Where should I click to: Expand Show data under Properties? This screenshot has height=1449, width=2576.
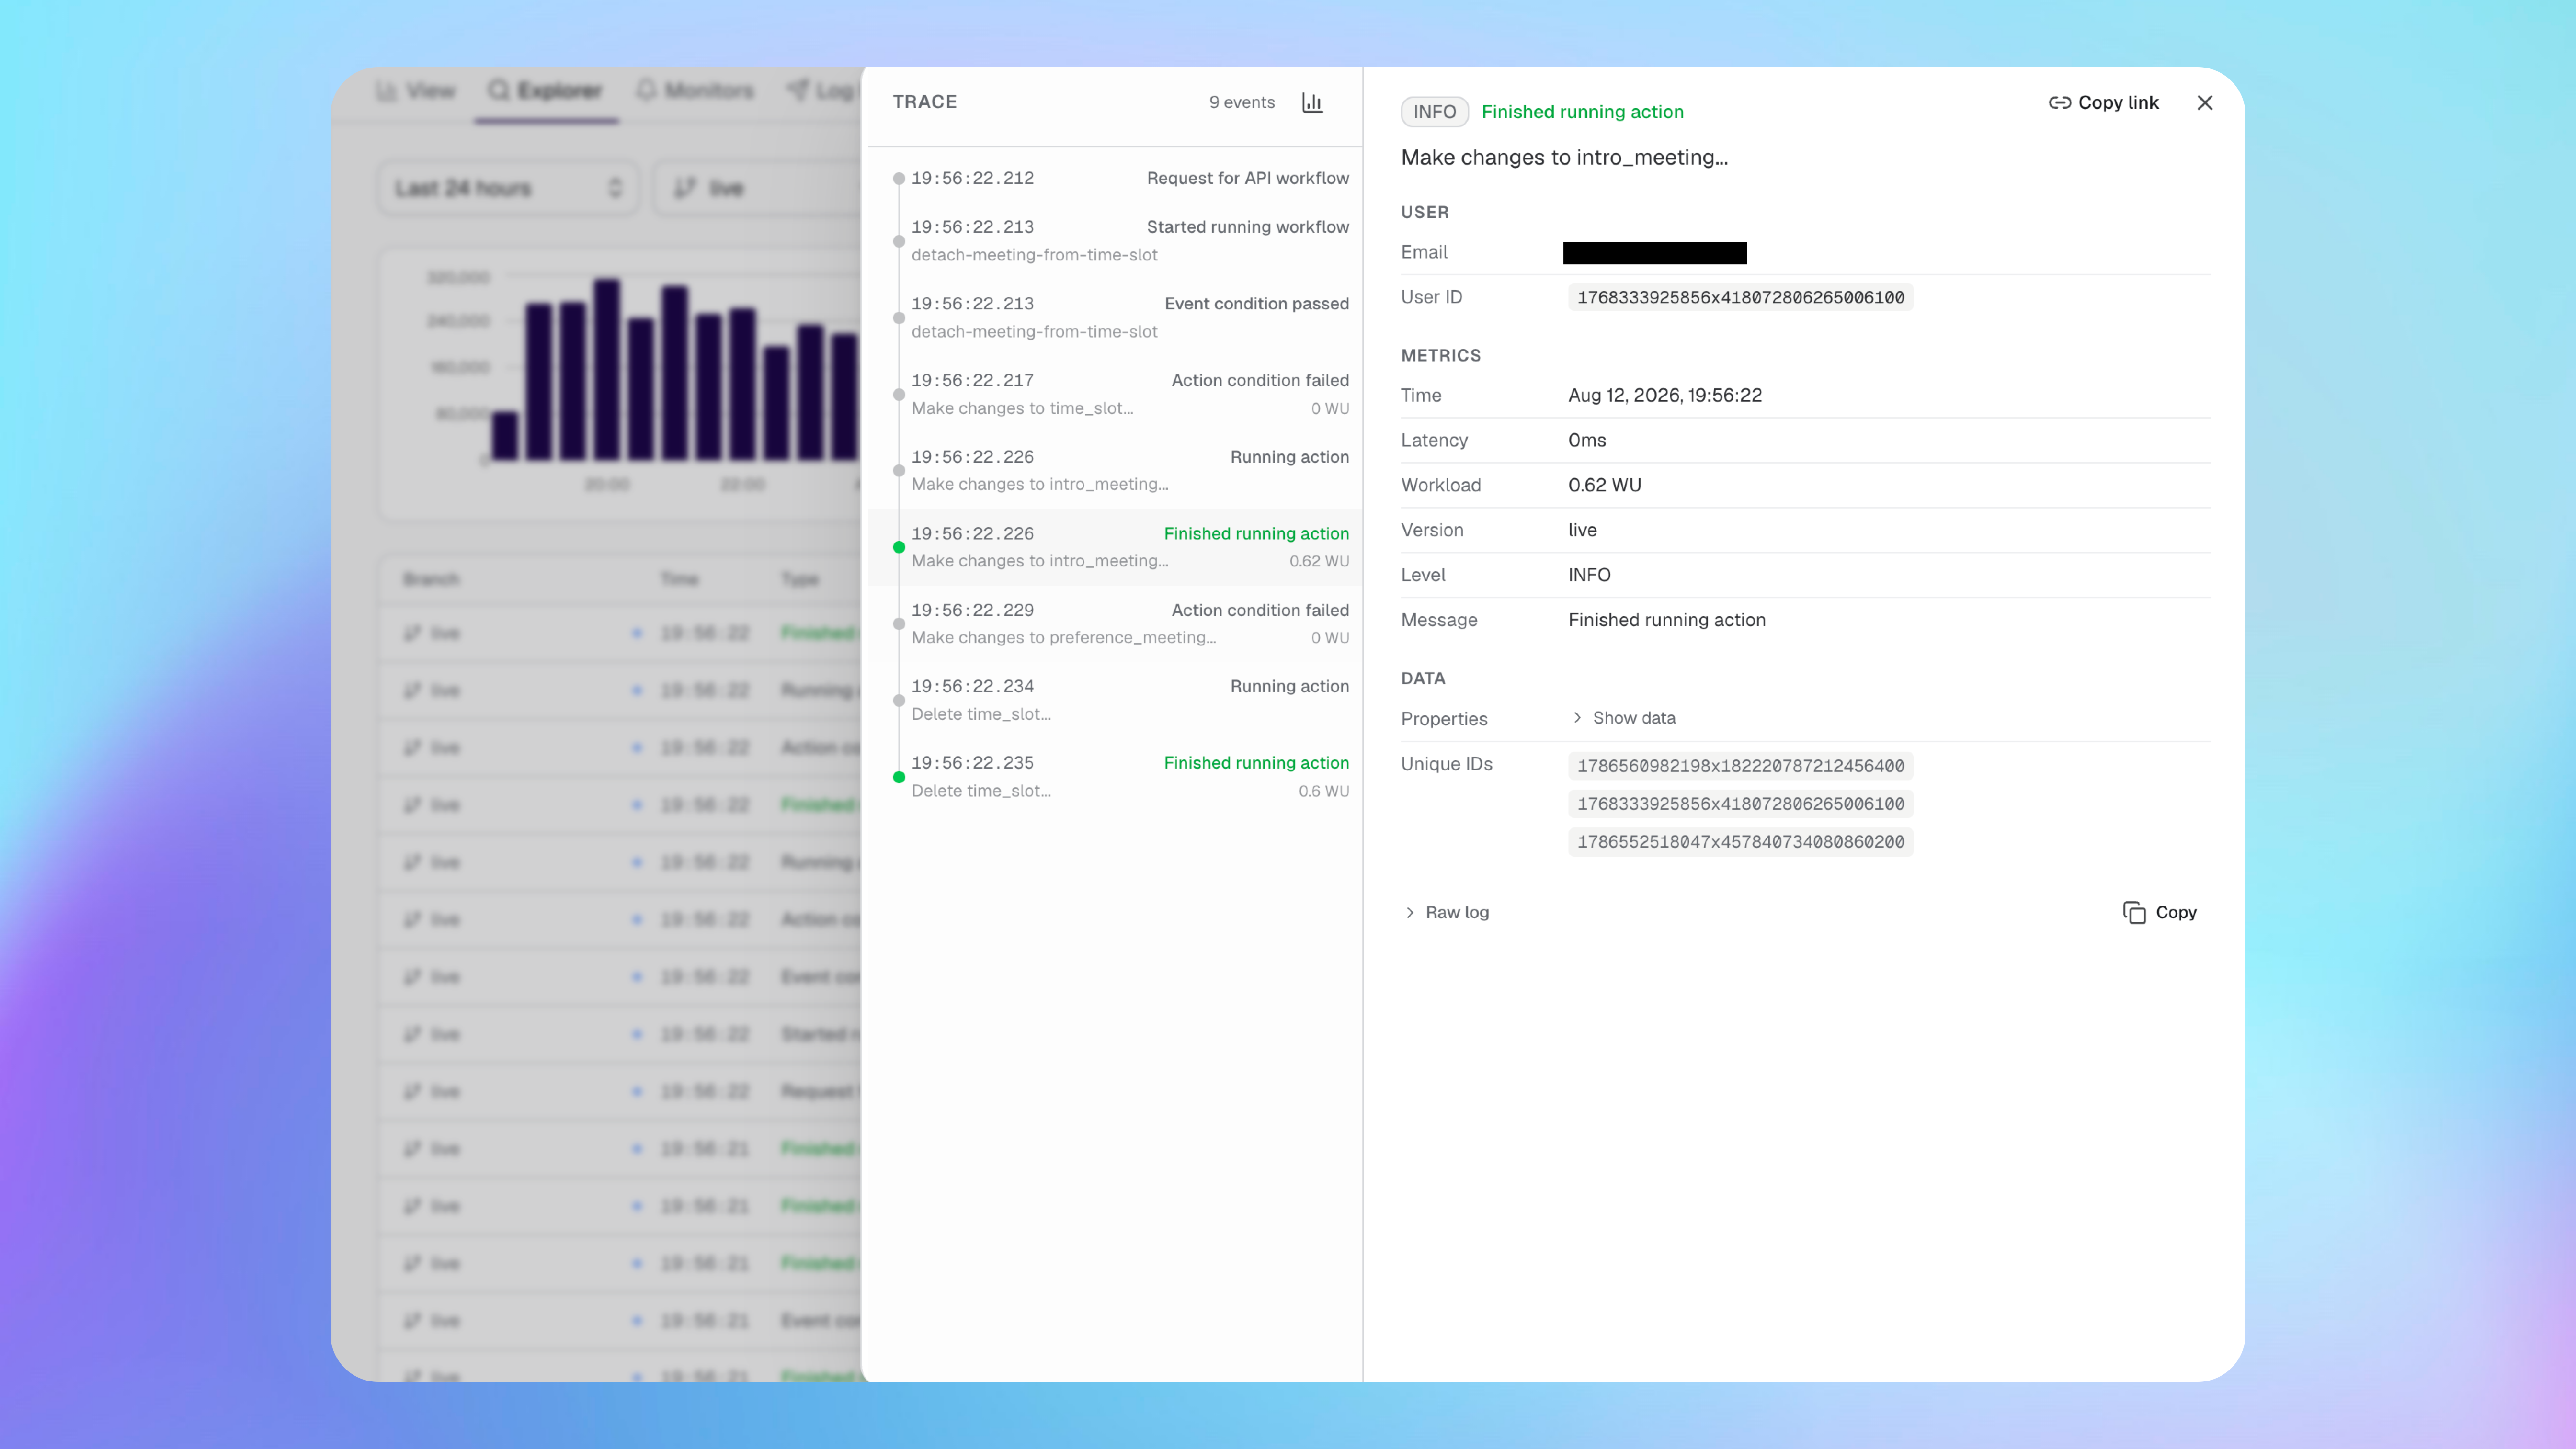pyautogui.click(x=1623, y=718)
